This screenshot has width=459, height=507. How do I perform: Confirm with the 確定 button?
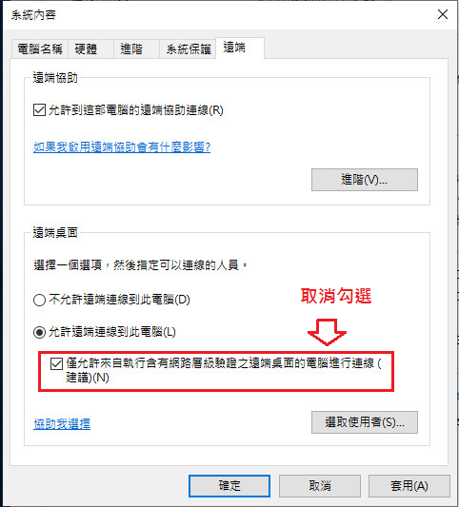[x=229, y=486]
